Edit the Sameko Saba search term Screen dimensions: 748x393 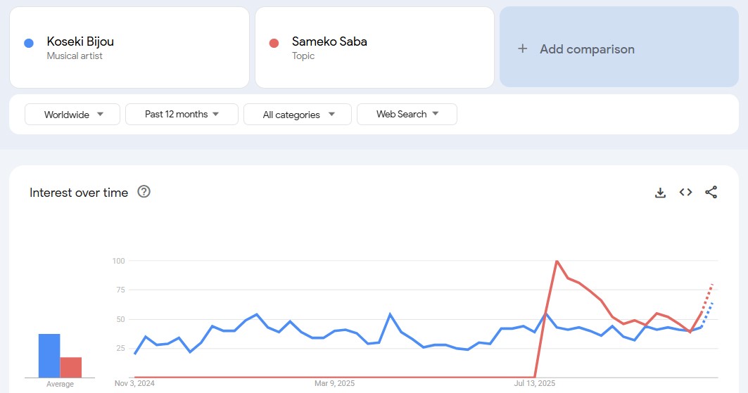pos(329,41)
